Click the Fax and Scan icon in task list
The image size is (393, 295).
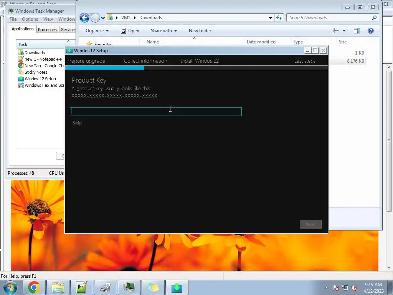click(21, 85)
